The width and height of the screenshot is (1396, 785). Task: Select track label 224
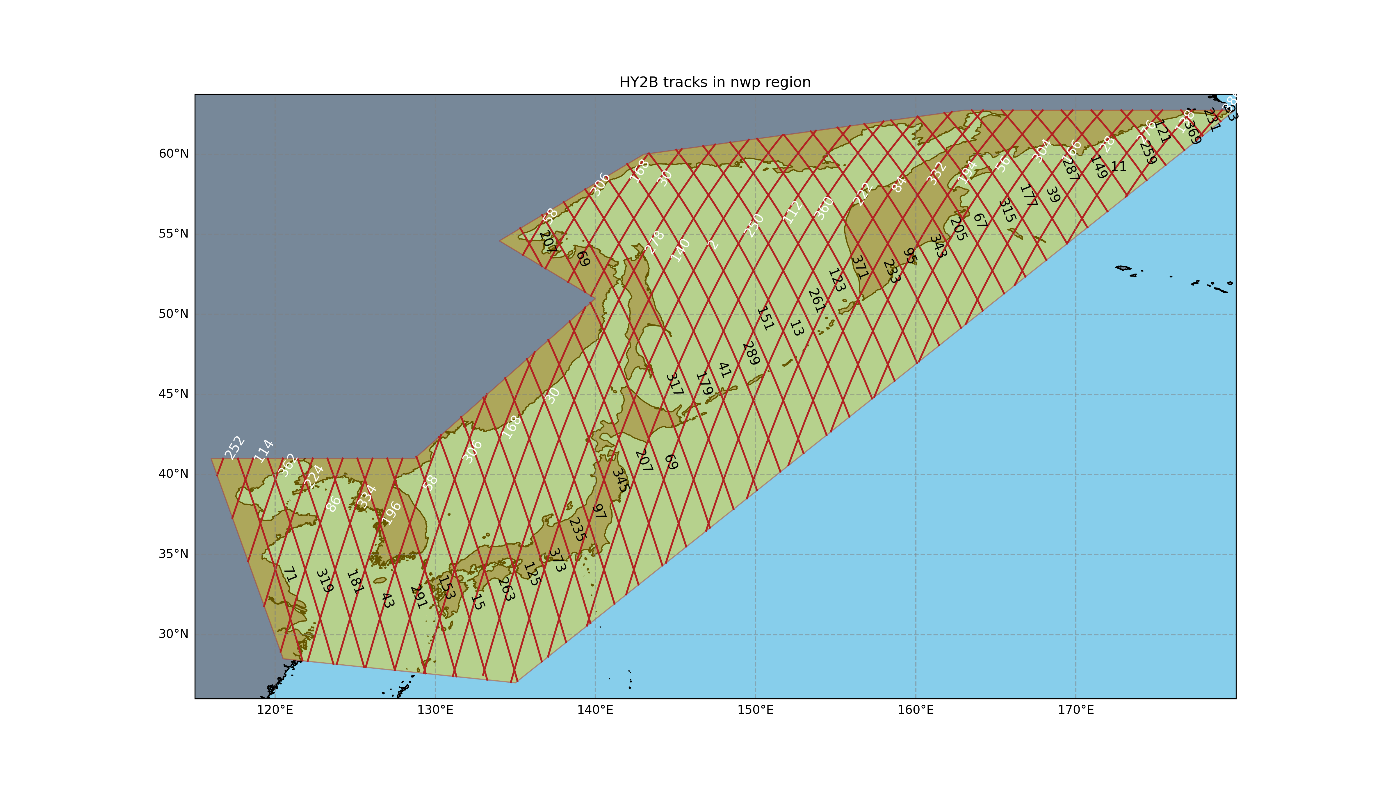click(x=313, y=477)
